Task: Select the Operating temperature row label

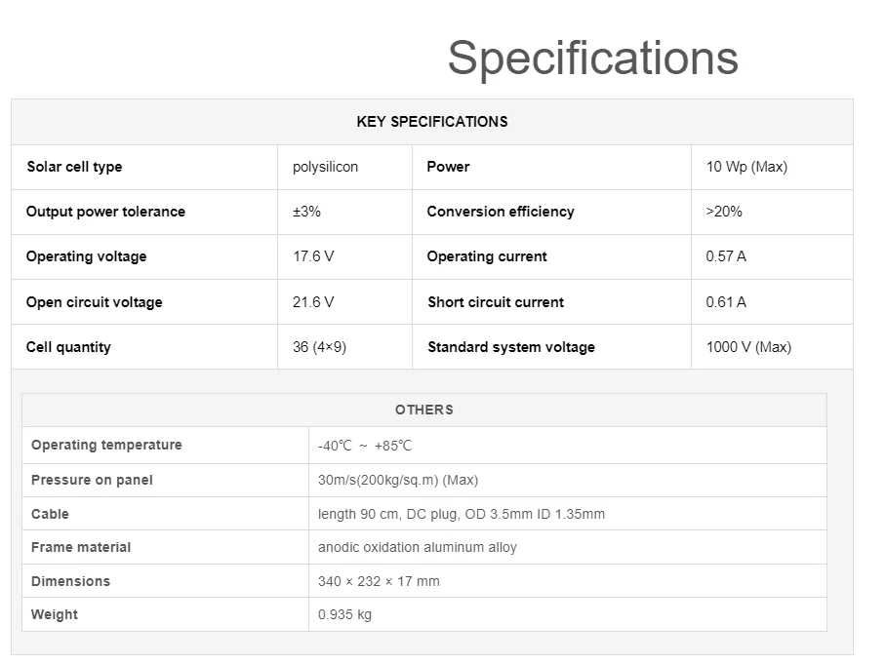Action: pyautogui.click(x=106, y=445)
